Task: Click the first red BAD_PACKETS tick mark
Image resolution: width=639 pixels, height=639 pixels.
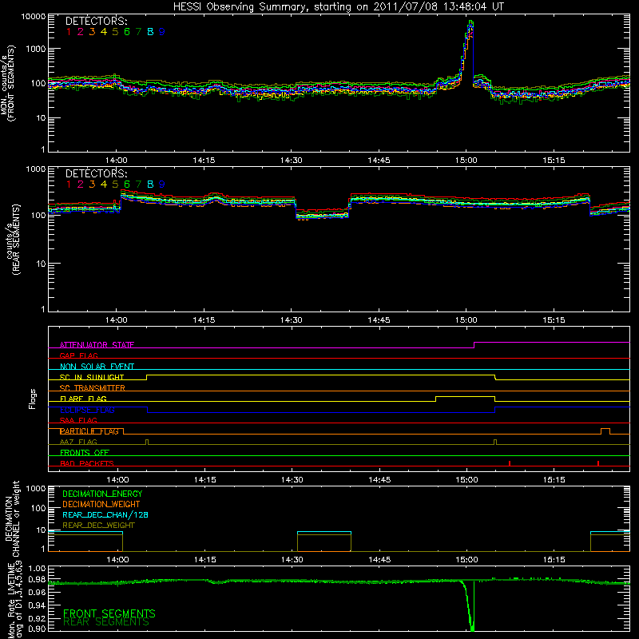Action: pos(510,463)
